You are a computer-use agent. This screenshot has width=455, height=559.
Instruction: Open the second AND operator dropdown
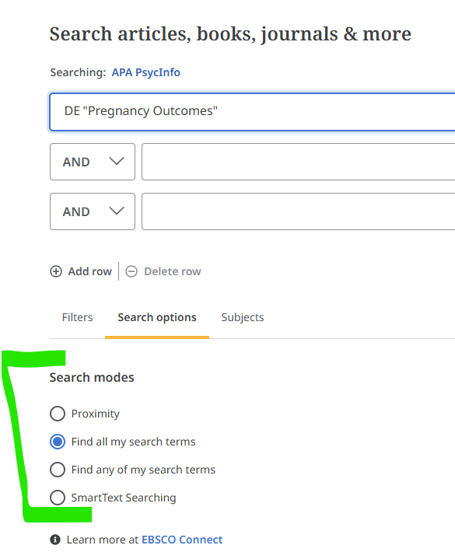pyautogui.click(x=93, y=211)
